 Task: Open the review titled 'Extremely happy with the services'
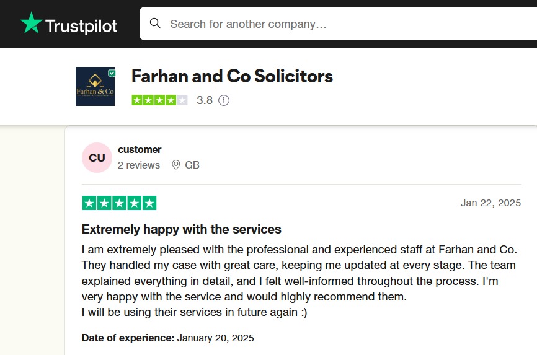[x=182, y=229]
